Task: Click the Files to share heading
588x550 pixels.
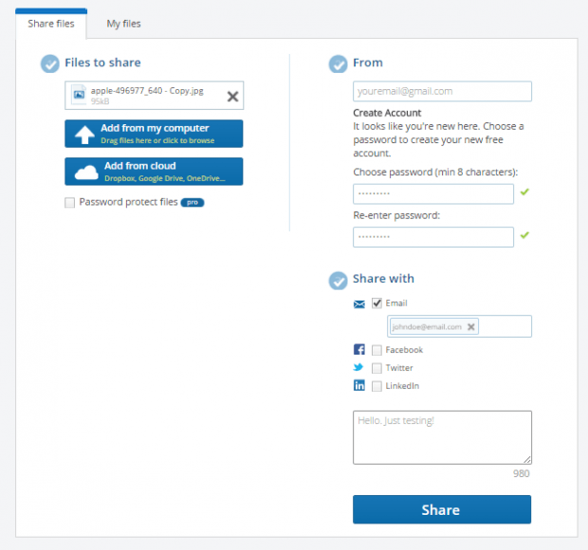Action: 102,63
